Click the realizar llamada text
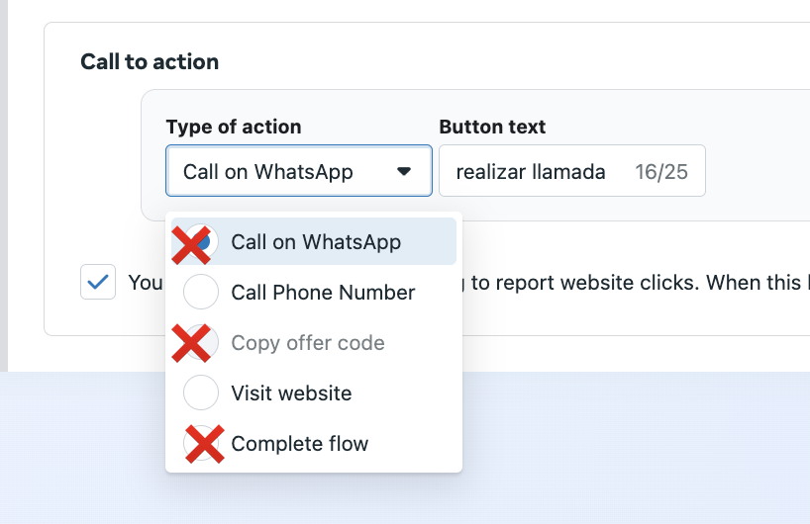 pos(531,172)
